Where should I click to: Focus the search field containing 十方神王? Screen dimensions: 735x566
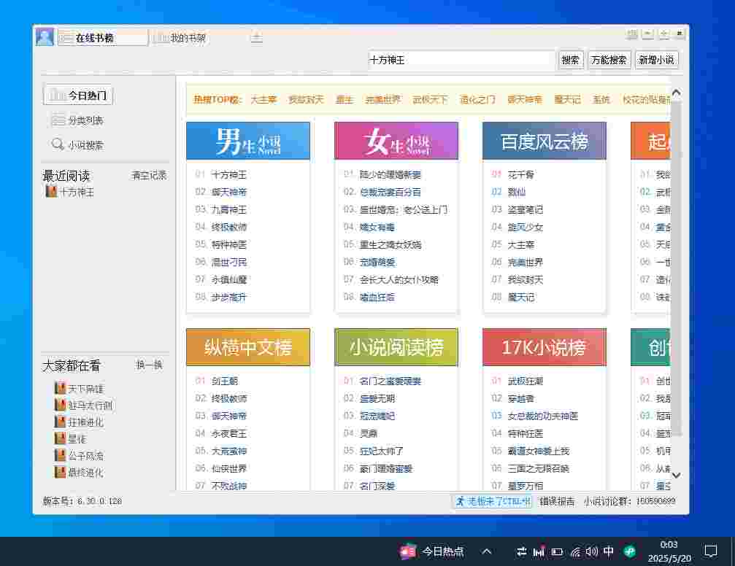[x=461, y=60]
